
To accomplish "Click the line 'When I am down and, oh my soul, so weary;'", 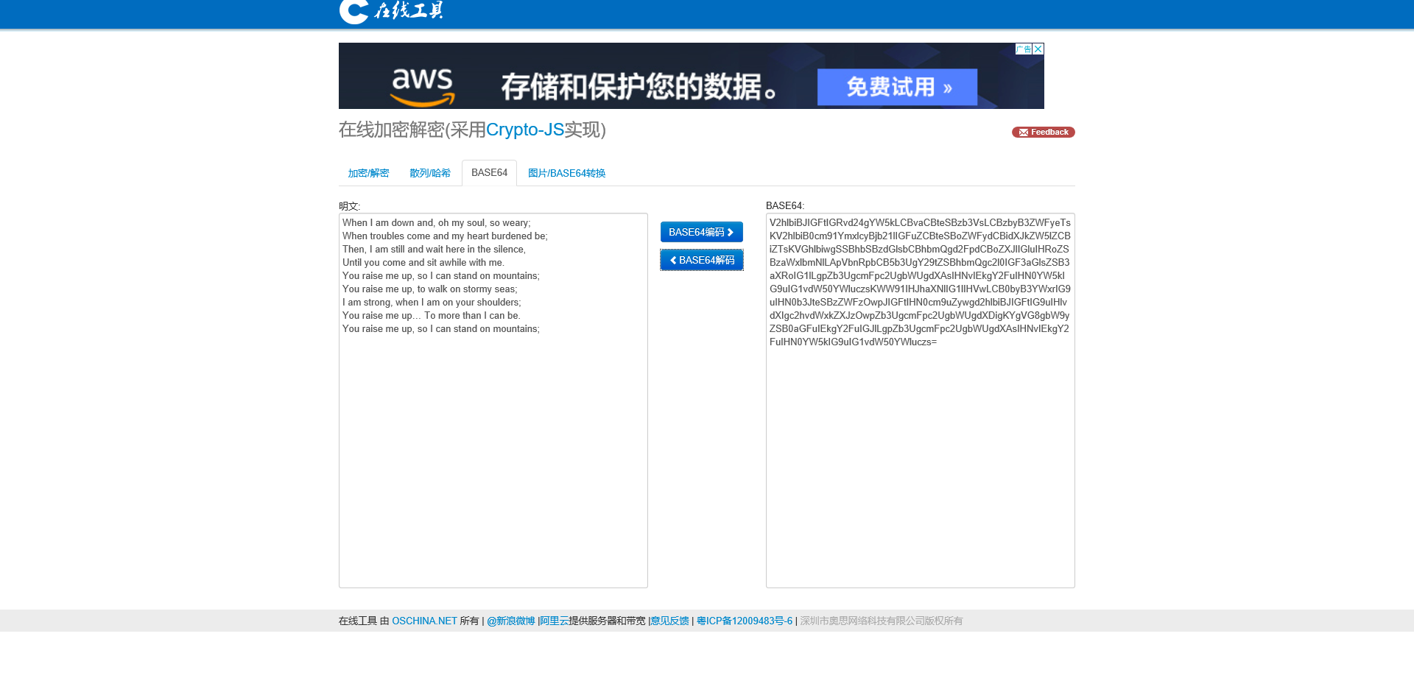I will 436,223.
